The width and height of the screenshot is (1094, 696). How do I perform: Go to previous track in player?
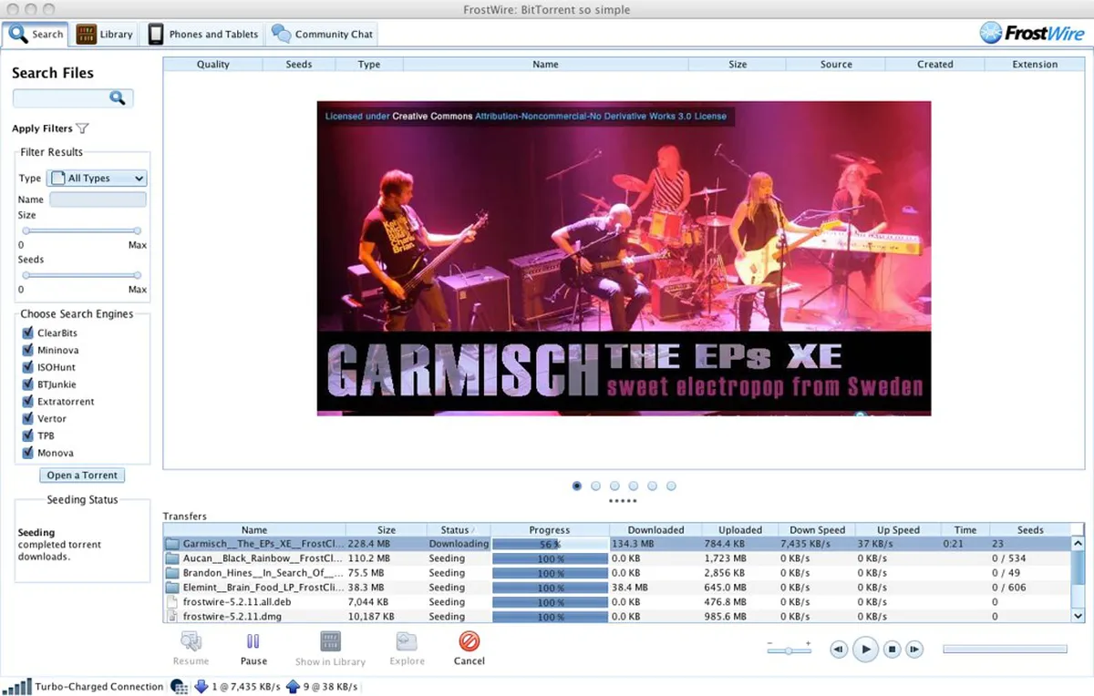839,650
